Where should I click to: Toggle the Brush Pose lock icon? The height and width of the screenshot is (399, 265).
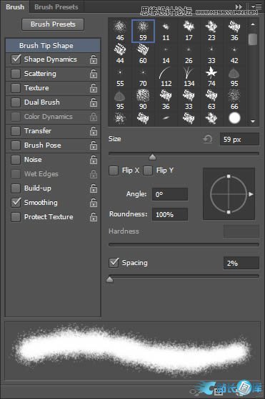coord(94,145)
